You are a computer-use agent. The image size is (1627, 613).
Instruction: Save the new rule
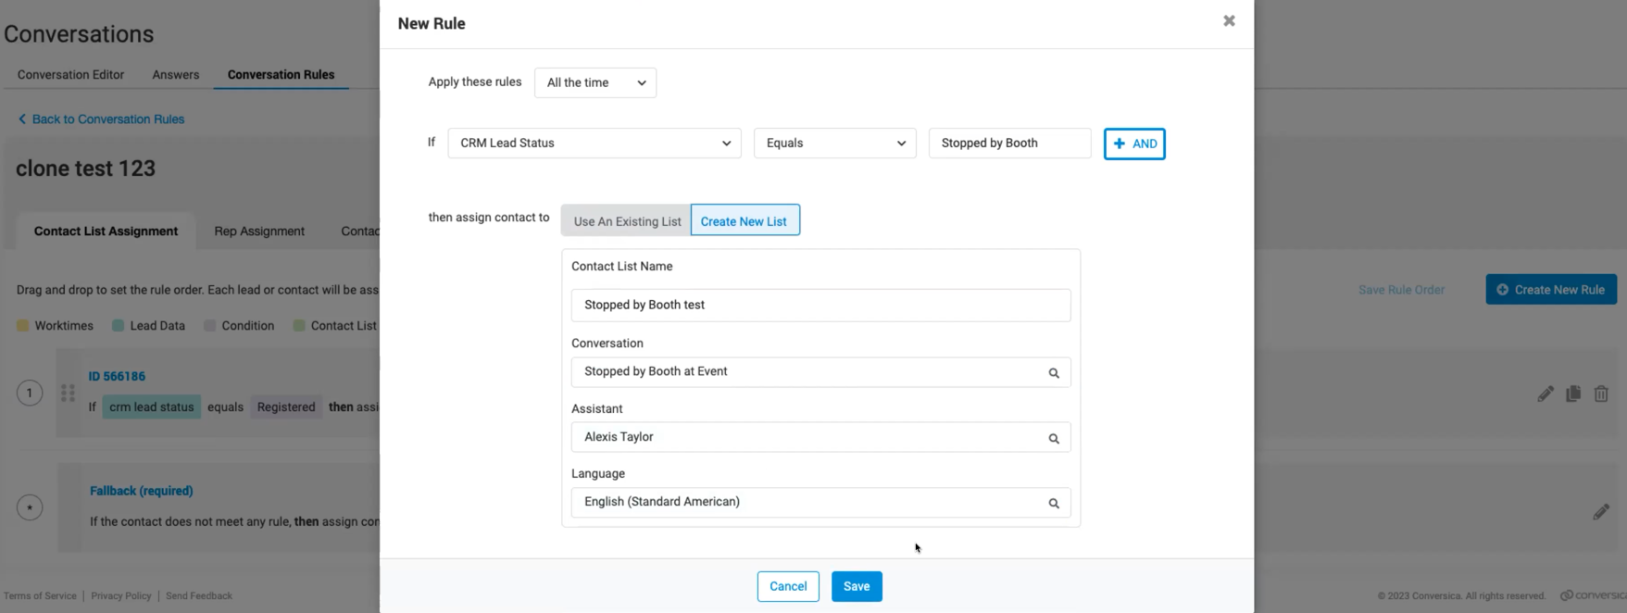[x=856, y=586]
